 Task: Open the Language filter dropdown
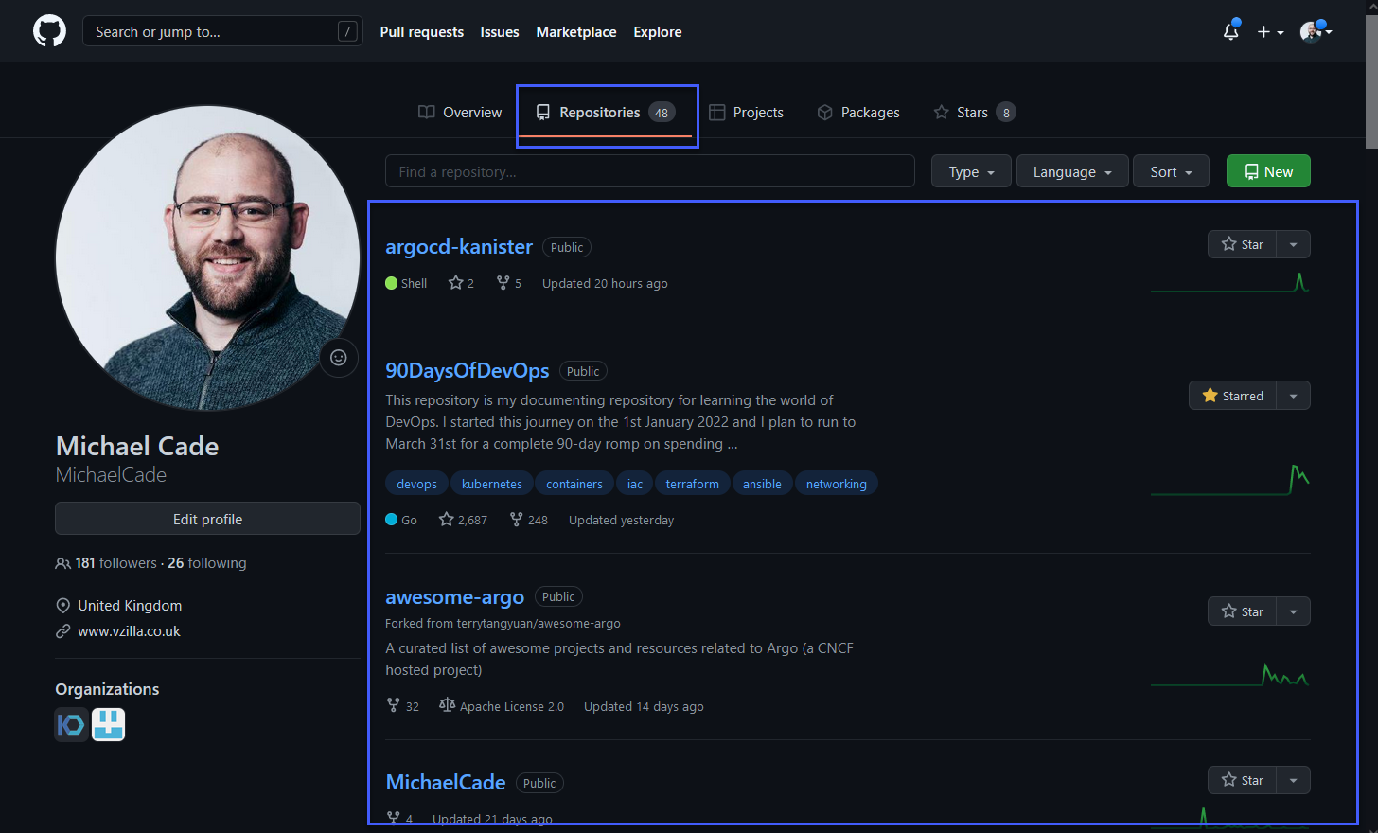pyautogui.click(x=1071, y=171)
